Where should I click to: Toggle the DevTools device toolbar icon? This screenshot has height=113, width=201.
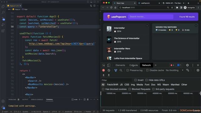pyautogui.click(x=109, y=65)
